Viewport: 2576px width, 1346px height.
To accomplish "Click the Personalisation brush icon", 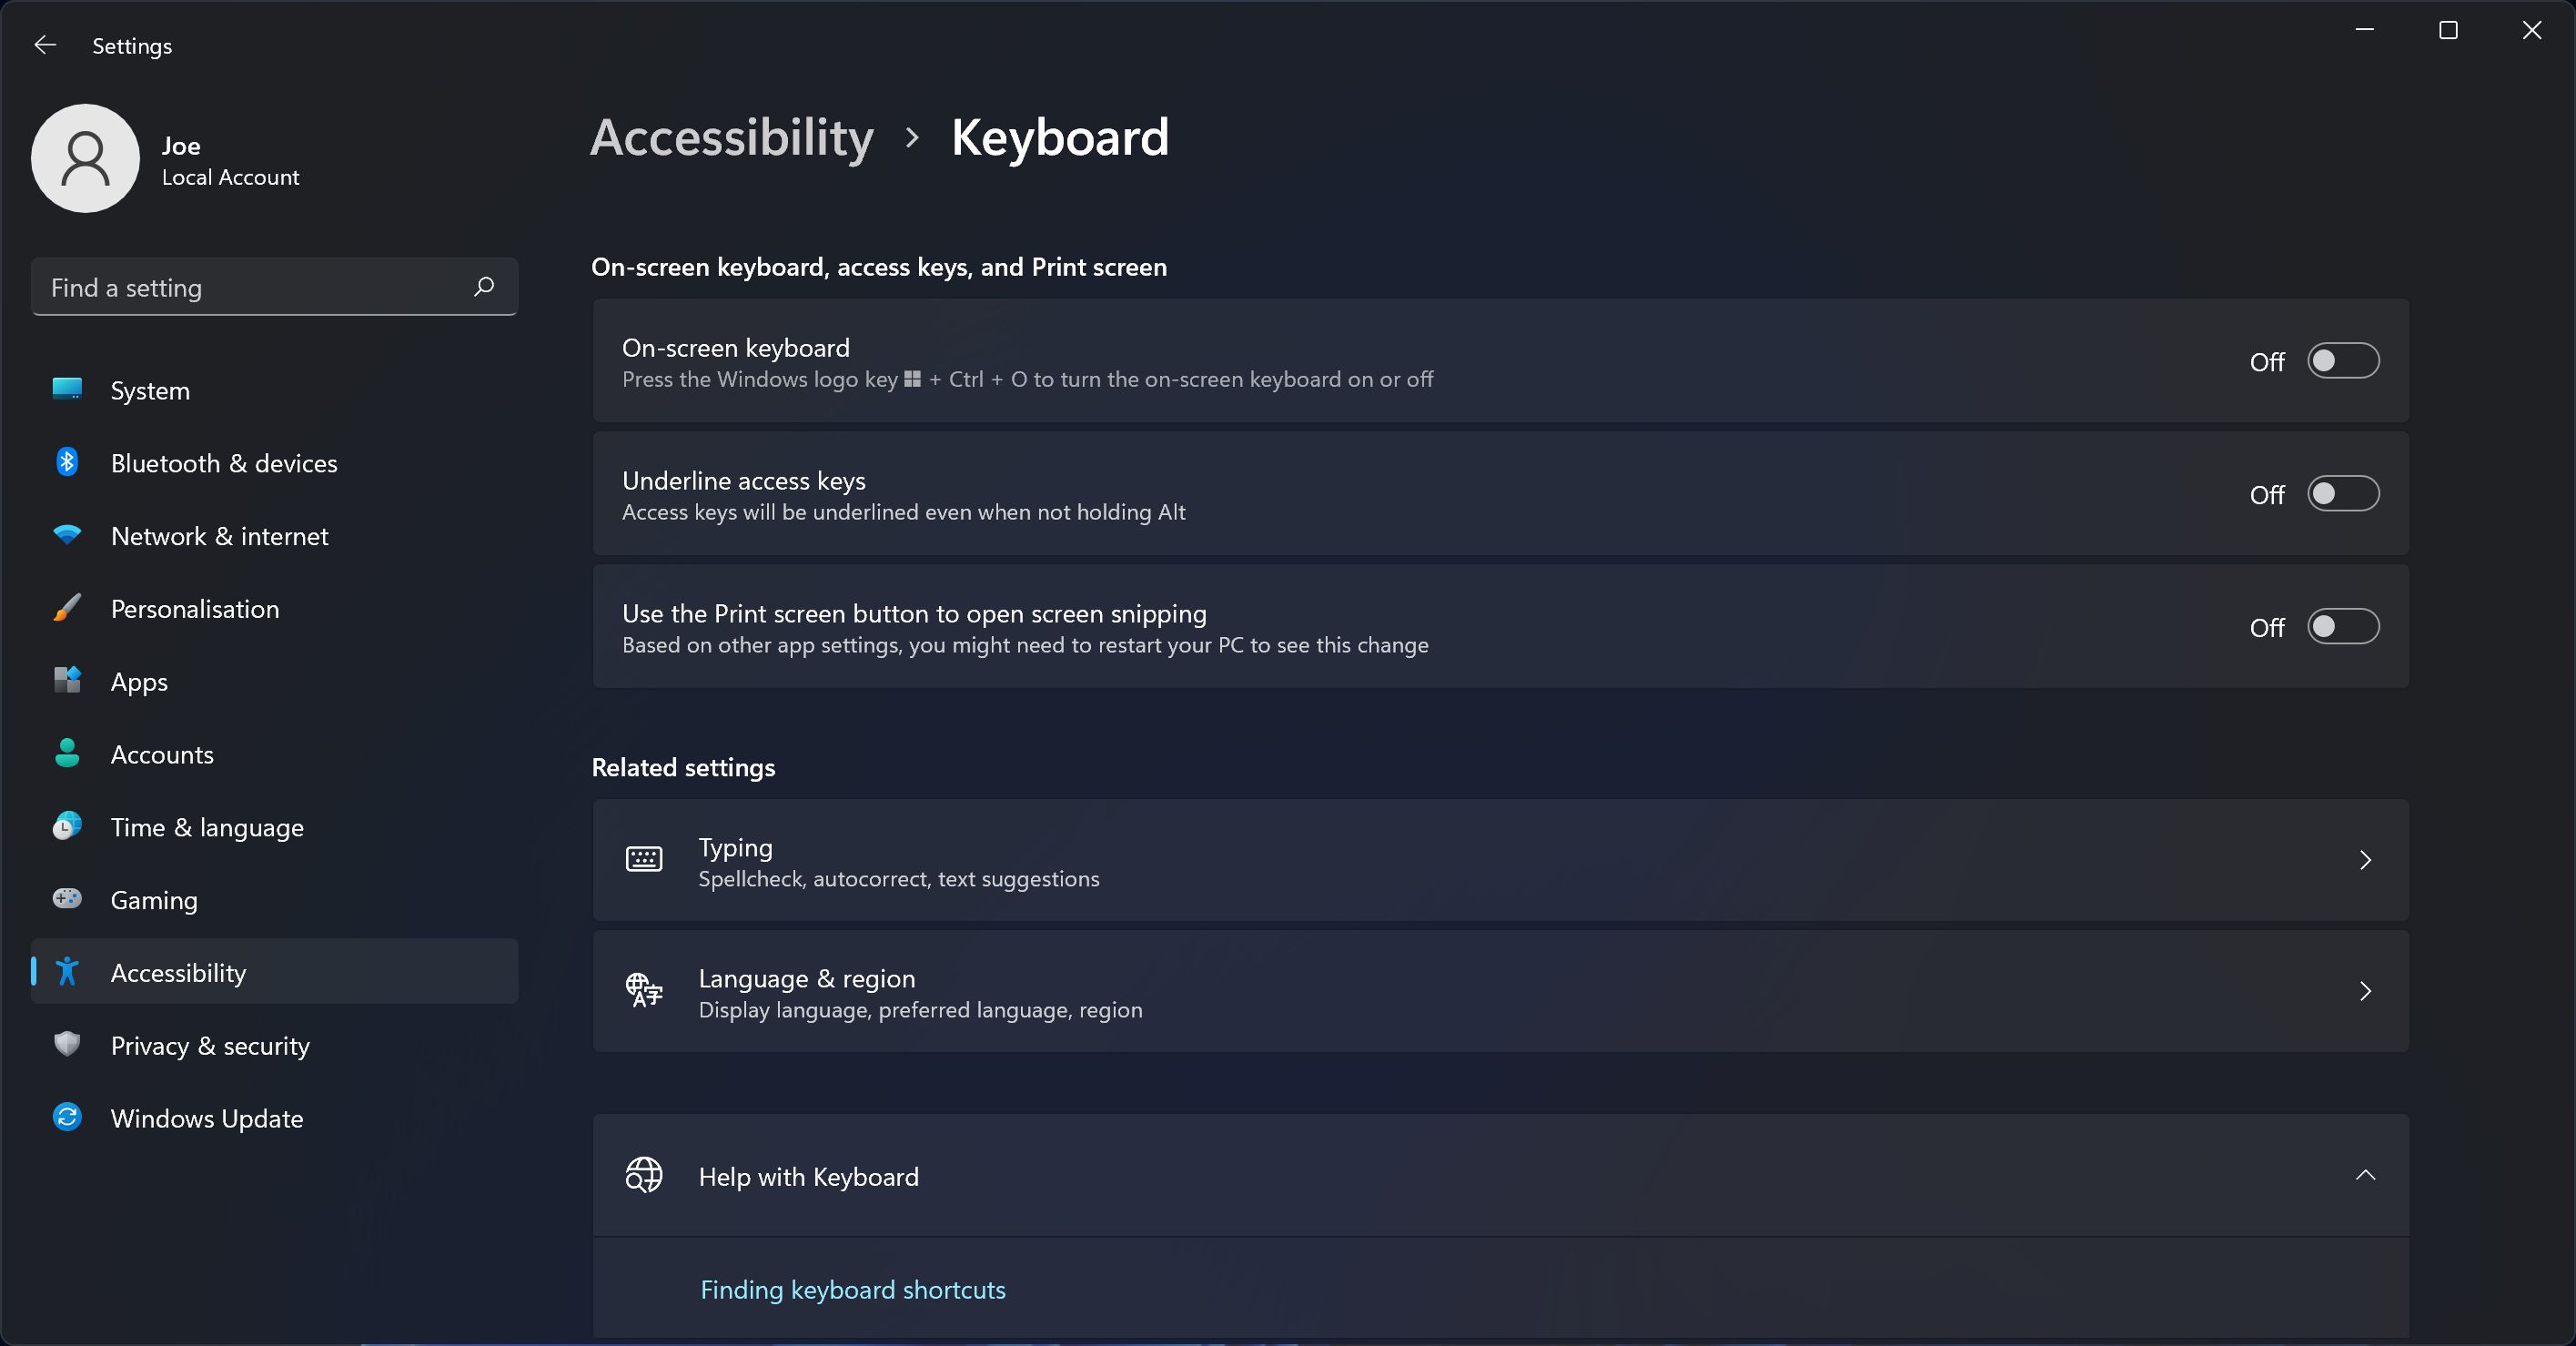I will 66,608.
